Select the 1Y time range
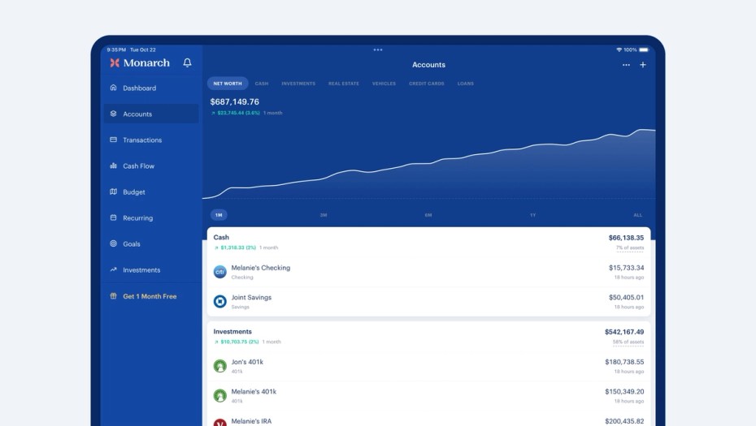The height and width of the screenshot is (426, 756). pos(532,215)
